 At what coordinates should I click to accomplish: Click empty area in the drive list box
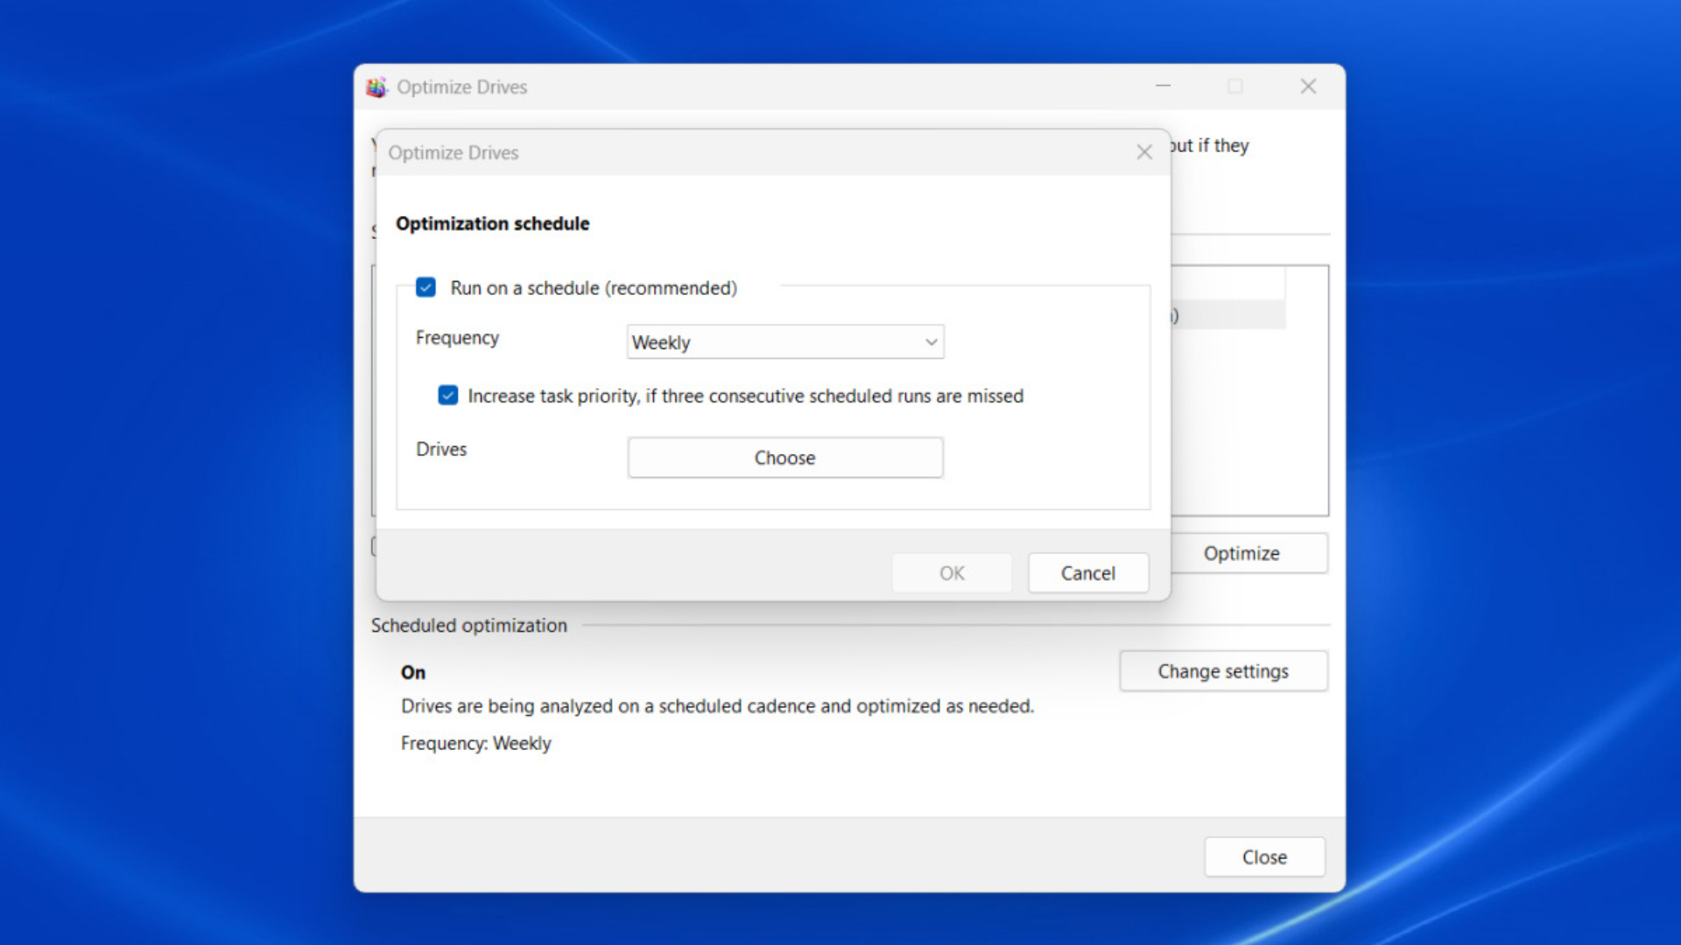(1249, 420)
